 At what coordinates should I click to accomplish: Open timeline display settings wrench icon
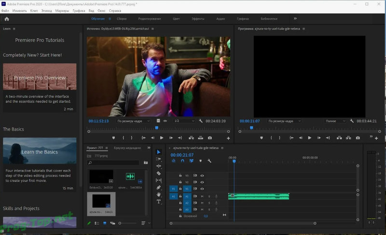pyautogui.click(x=209, y=161)
